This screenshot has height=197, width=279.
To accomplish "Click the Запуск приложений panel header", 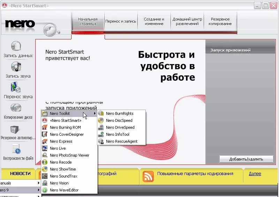I will 240,50.
